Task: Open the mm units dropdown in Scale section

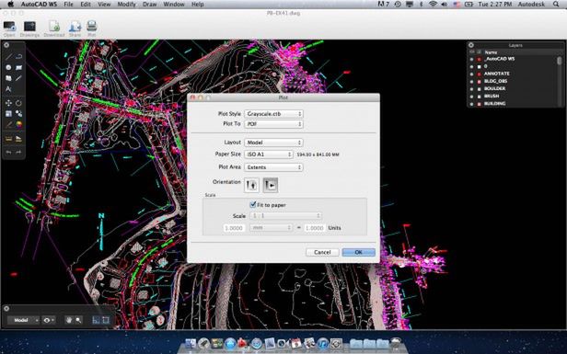Action: click(271, 228)
